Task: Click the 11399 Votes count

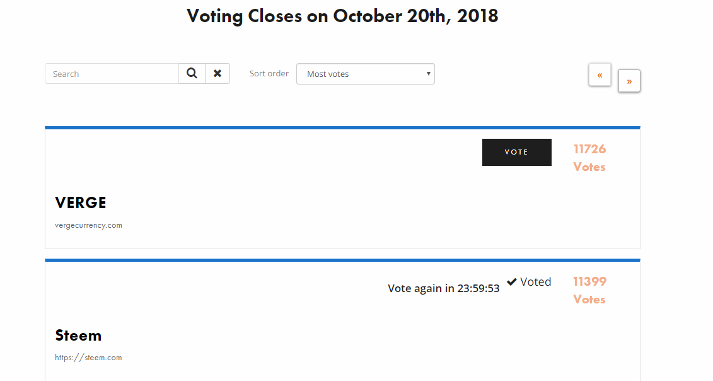Action: 589,290
